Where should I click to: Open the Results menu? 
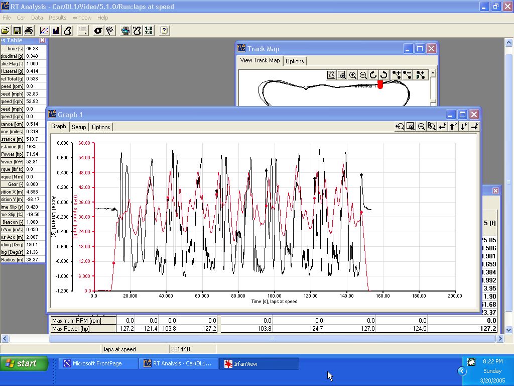click(x=57, y=18)
